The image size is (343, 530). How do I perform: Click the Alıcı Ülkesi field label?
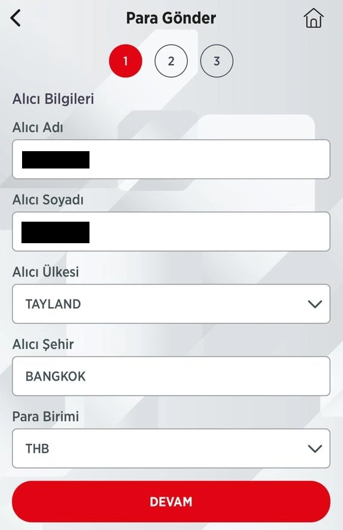45,271
